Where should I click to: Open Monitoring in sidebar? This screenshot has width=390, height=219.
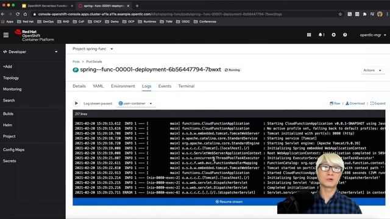coord(12,89)
